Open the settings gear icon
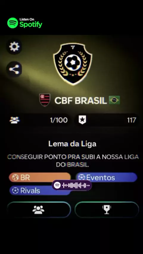143x254 pixels. coord(14,47)
